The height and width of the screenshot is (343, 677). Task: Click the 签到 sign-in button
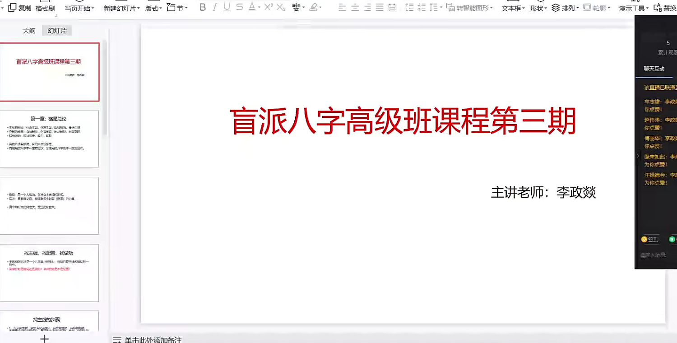(x=649, y=239)
